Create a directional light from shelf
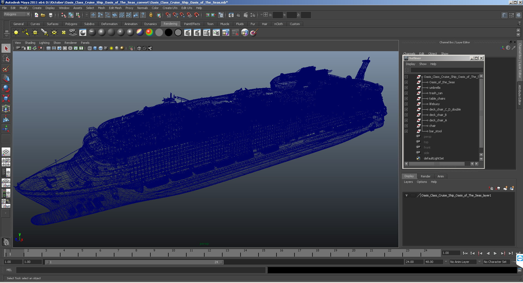The height and width of the screenshot is (283, 523). (x=26, y=33)
